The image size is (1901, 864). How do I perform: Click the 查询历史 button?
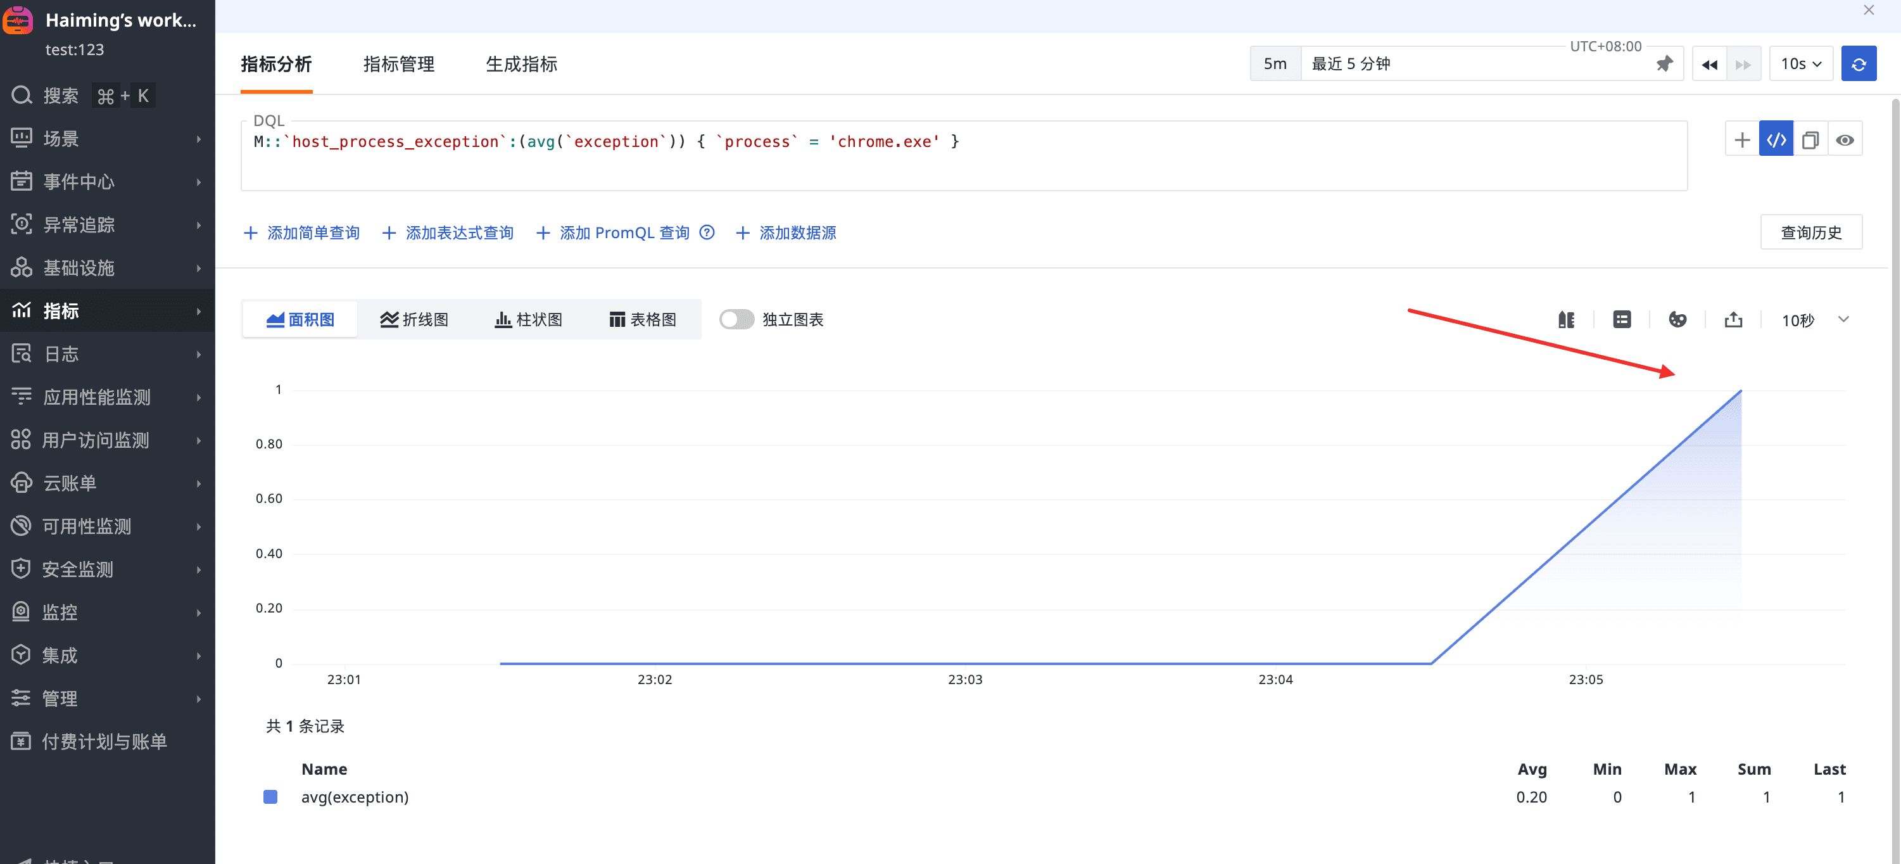click(1811, 232)
